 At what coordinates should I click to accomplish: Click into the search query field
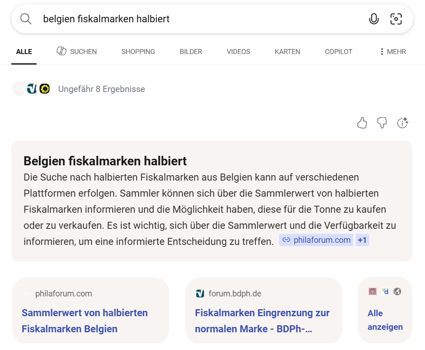click(198, 19)
